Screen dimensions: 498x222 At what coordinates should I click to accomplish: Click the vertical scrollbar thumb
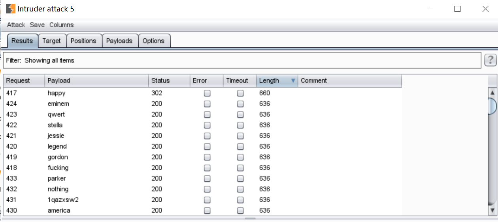click(492, 106)
